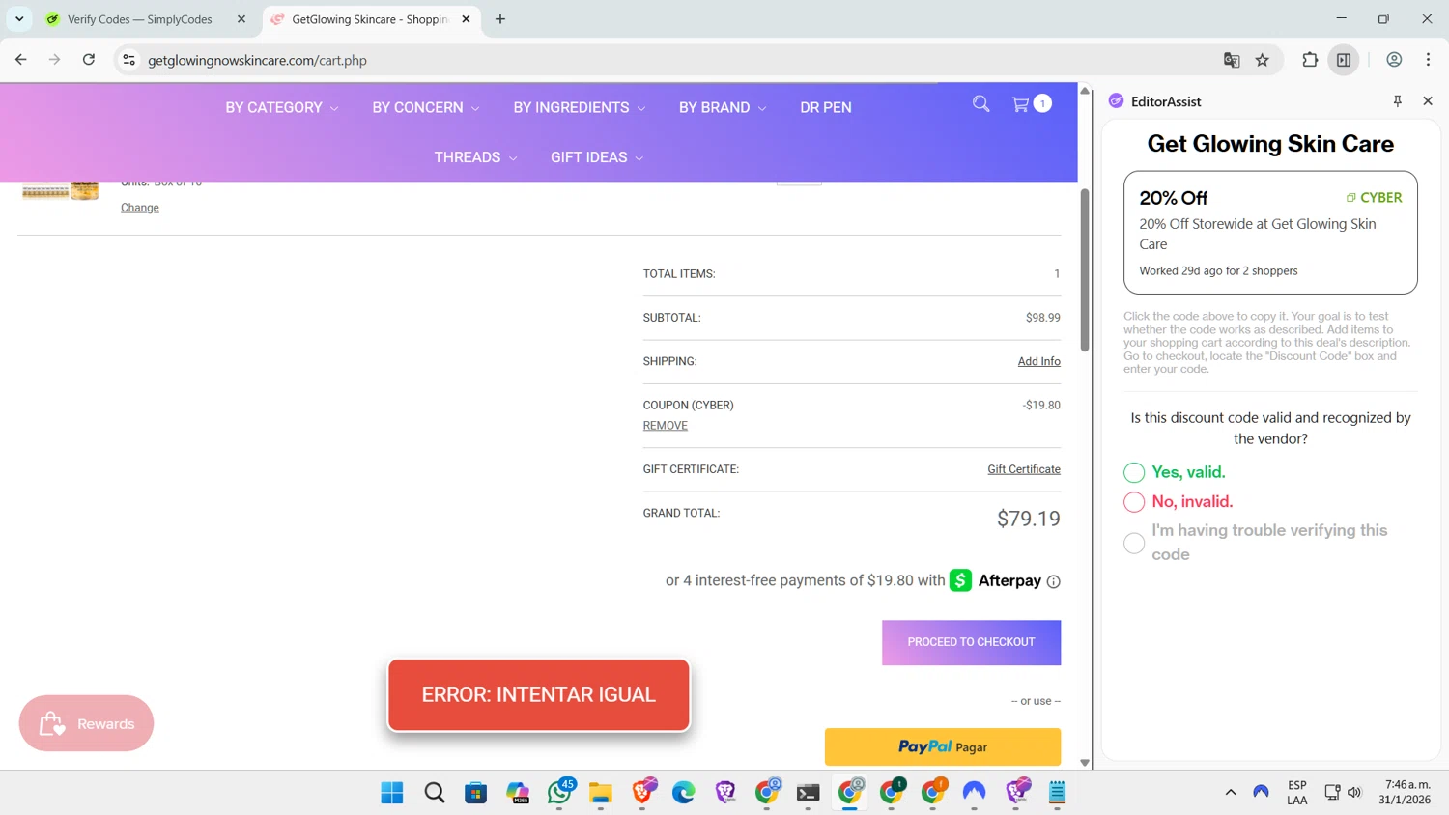This screenshot has width=1449, height=815.
Task: Copy the CYBER coupon code
Action: click(1375, 197)
